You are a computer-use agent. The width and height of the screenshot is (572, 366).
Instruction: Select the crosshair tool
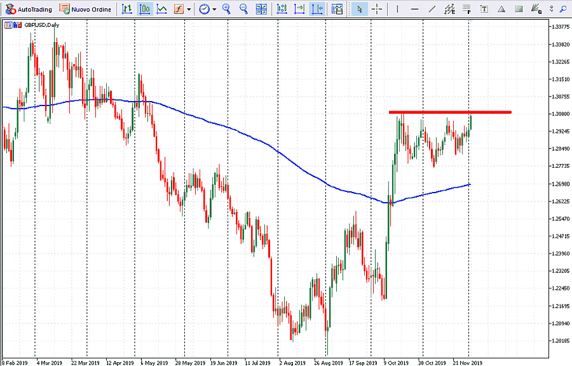click(x=377, y=9)
